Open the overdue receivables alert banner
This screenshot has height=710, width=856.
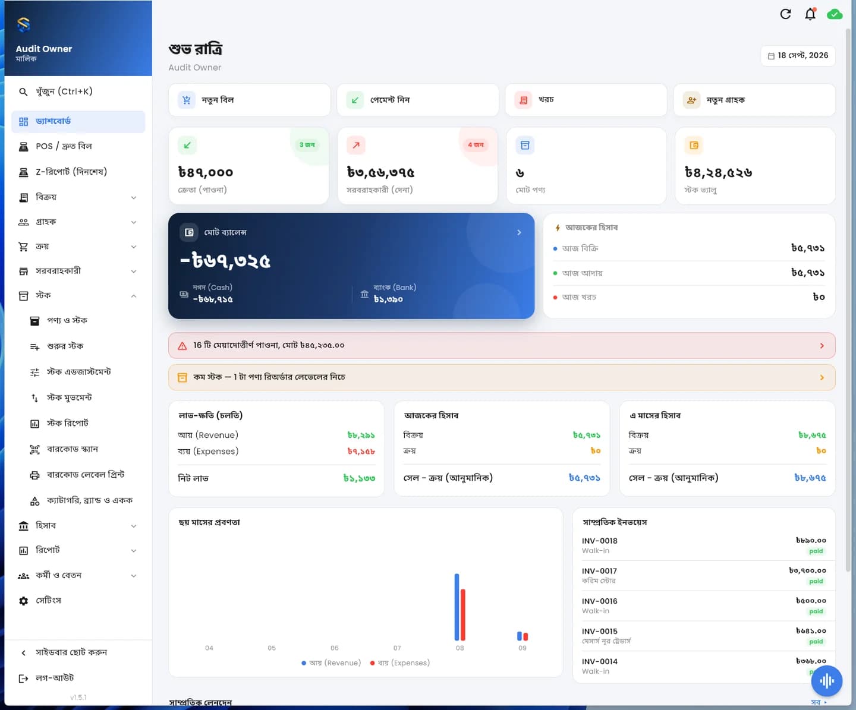click(502, 346)
